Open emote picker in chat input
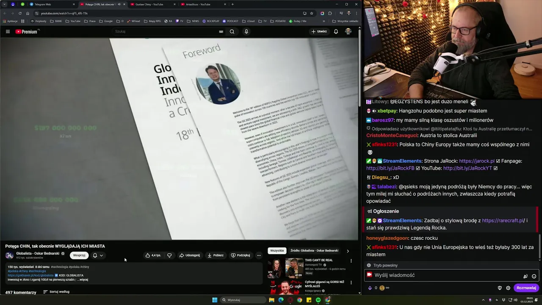Viewport: 542px width, 305px height. 534,276
